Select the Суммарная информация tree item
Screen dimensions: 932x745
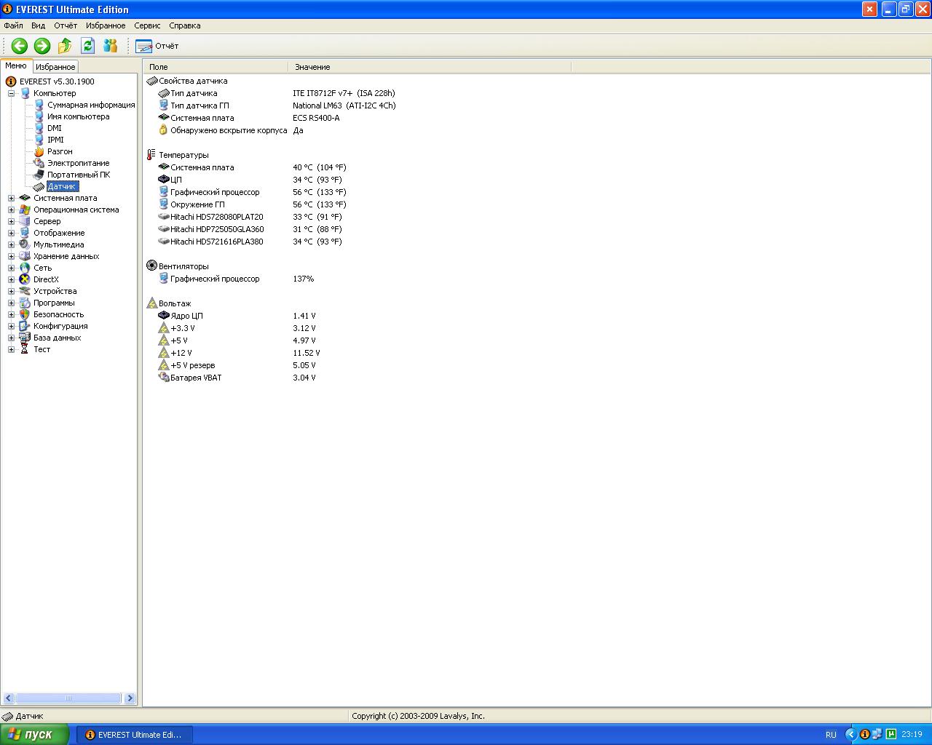90,105
